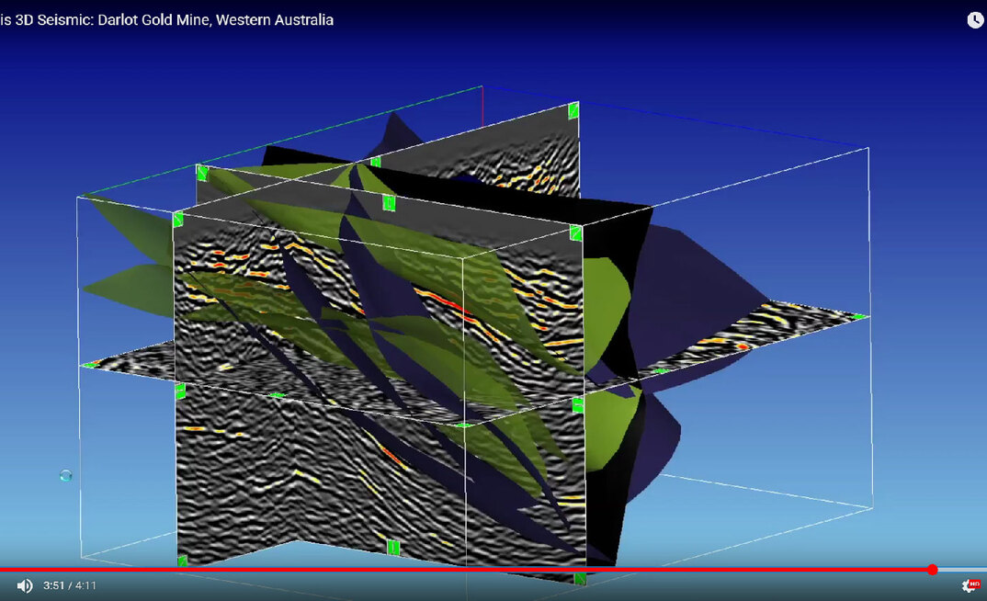Open the HD settings gear
Image resolution: width=987 pixels, height=601 pixels.
click(969, 585)
